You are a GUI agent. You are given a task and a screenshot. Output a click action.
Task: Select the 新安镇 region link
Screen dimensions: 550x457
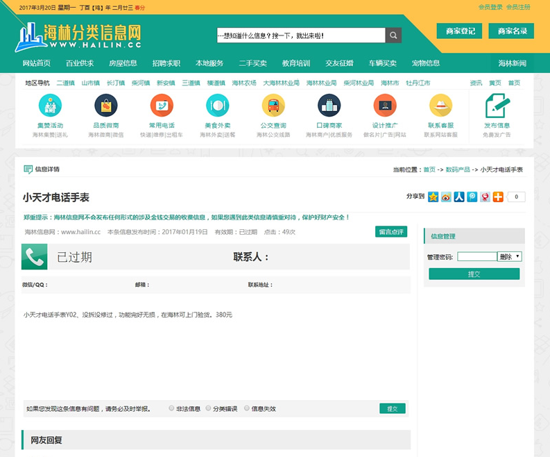pos(166,83)
